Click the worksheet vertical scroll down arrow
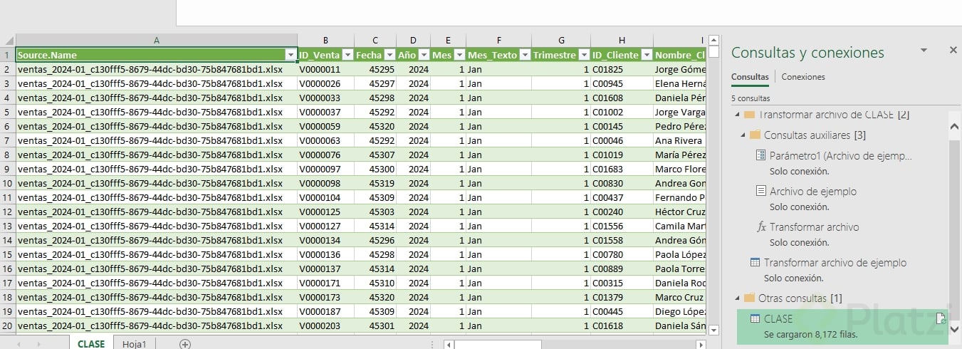This screenshot has width=962, height=349. click(x=714, y=329)
